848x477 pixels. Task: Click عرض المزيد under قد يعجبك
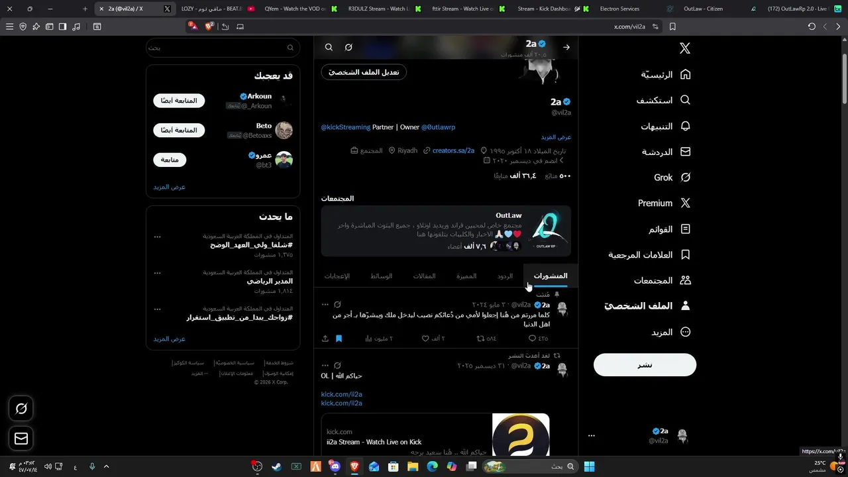pos(170,187)
